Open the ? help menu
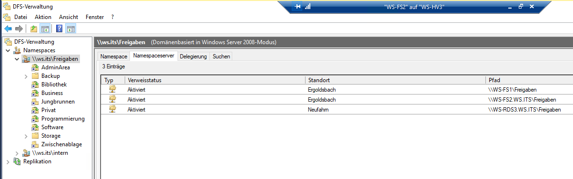The width and height of the screenshot is (573, 179). (x=112, y=17)
